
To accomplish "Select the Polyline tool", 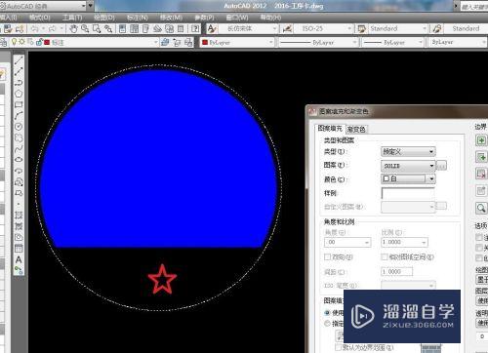I will tap(19, 83).
